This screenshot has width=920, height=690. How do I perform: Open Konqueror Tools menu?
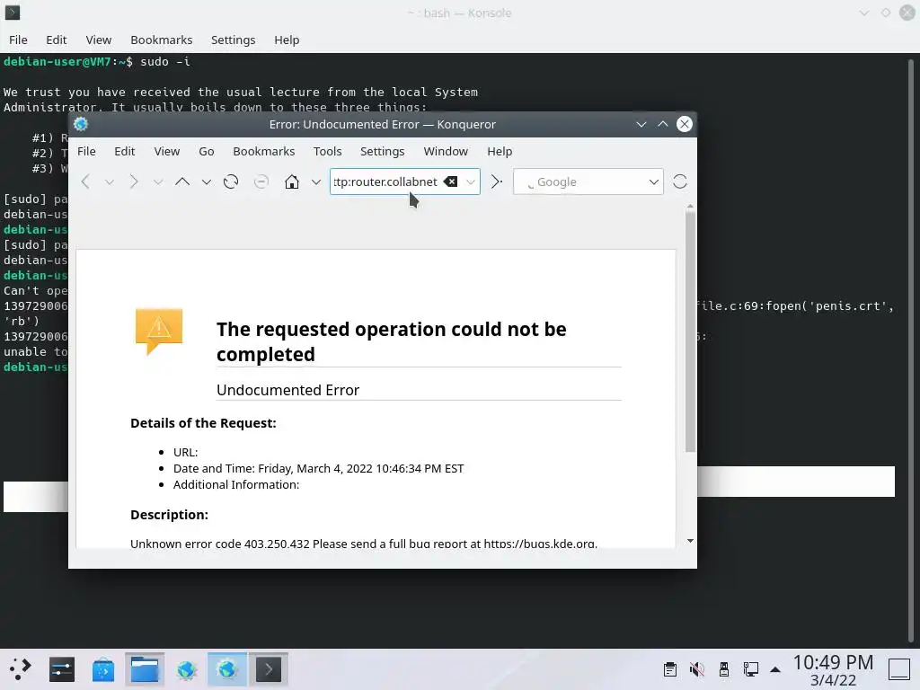327,151
